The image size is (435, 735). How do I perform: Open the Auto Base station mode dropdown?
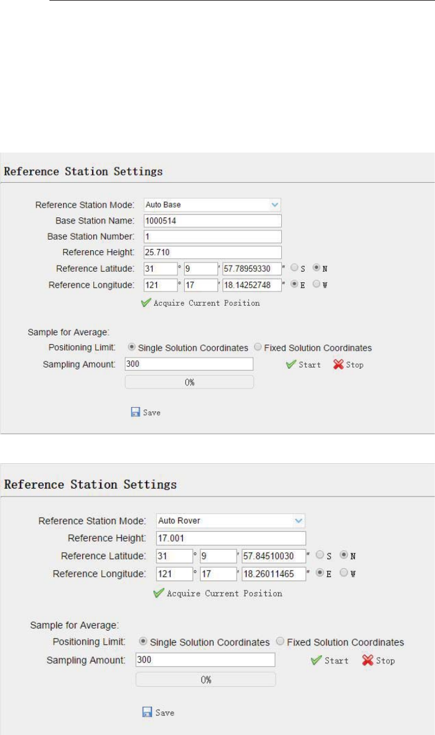click(213, 204)
